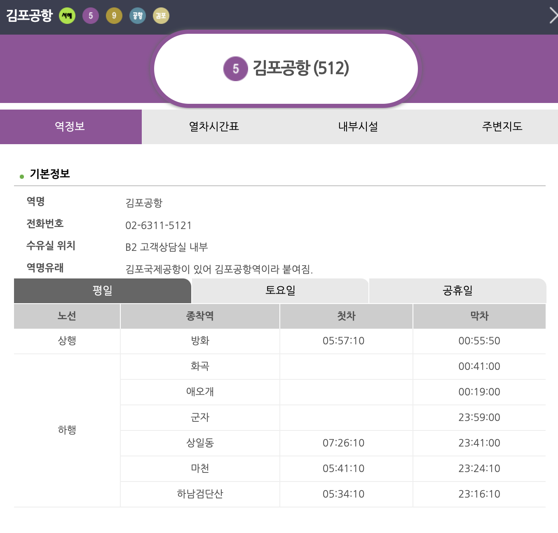The width and height of the screenshot is (558, 533).
Task: Click the 애오개 destination cell
Action: tap(200, 392)
